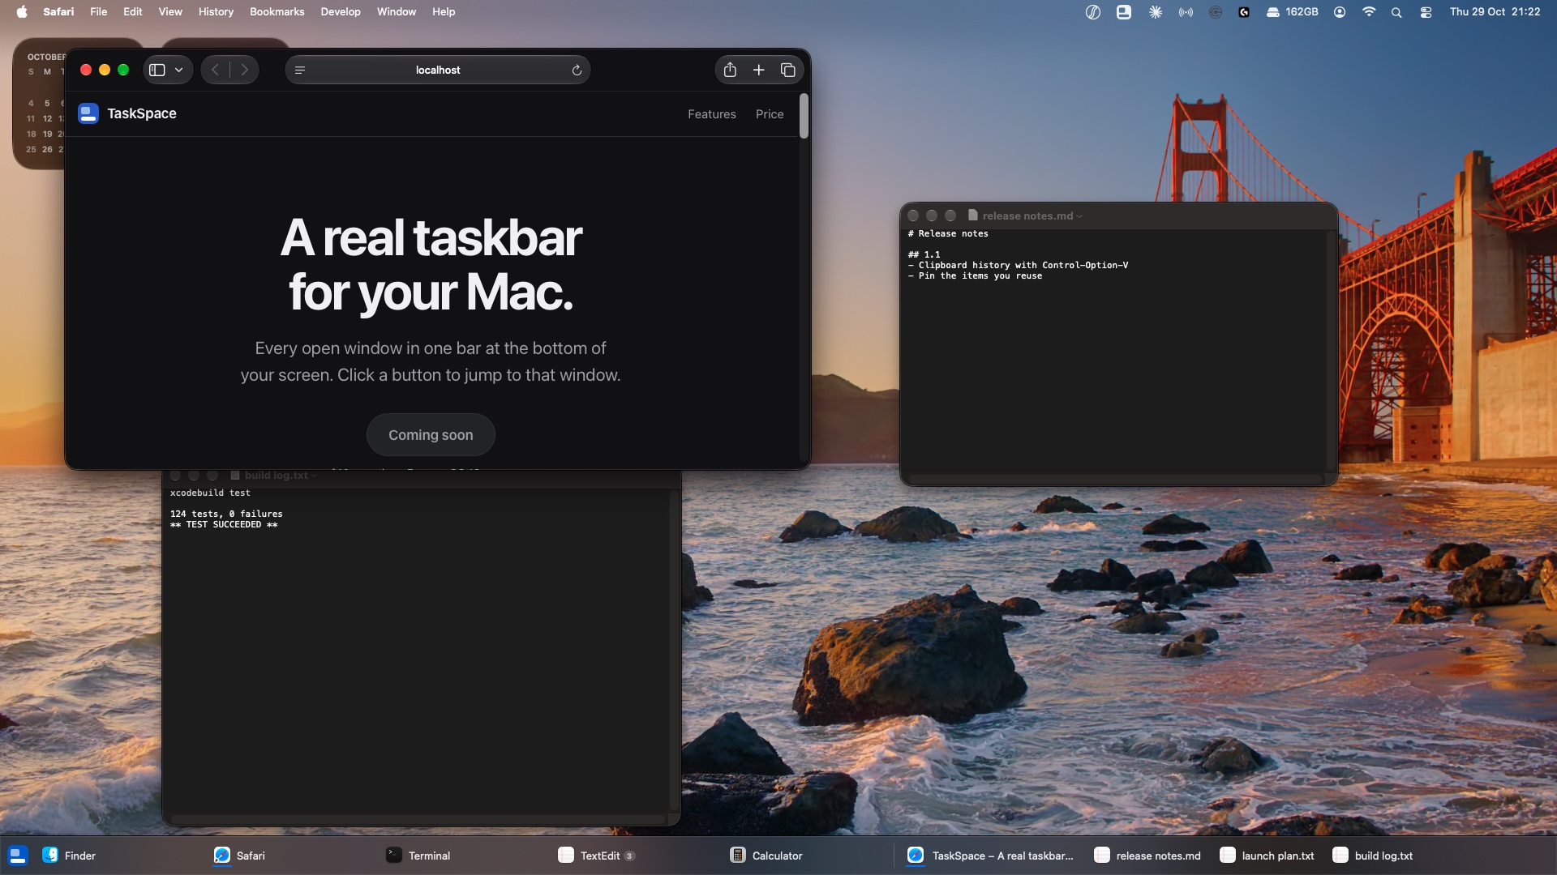This screenshot has height=875, width=1557.
Task: Open the Price link on TaskSpace page
Action: (770, 114)
